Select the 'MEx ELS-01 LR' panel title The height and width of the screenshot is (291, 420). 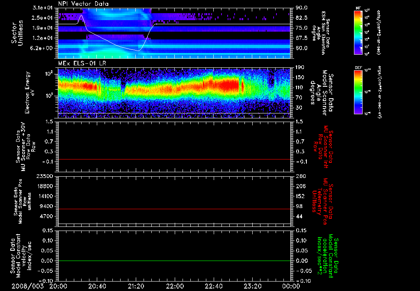[x=82, y=64]
